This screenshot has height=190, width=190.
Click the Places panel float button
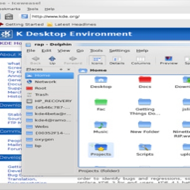click(x=61, y=69)
